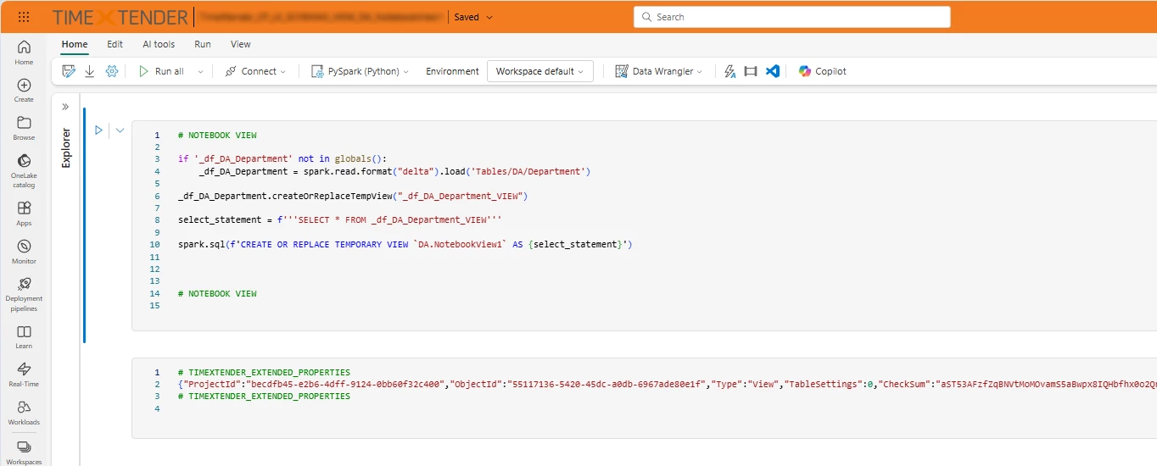Open Real-Time hub in sidebar
Viewport: 1157px width, 466px height.
tap(24, 374)
